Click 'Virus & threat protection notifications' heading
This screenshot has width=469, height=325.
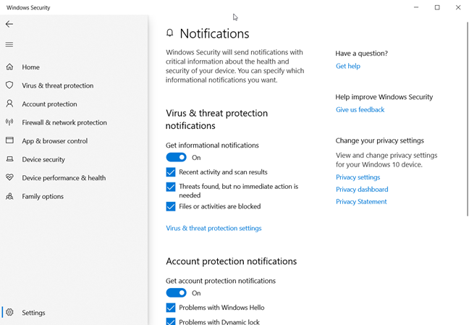coord(216,119)
